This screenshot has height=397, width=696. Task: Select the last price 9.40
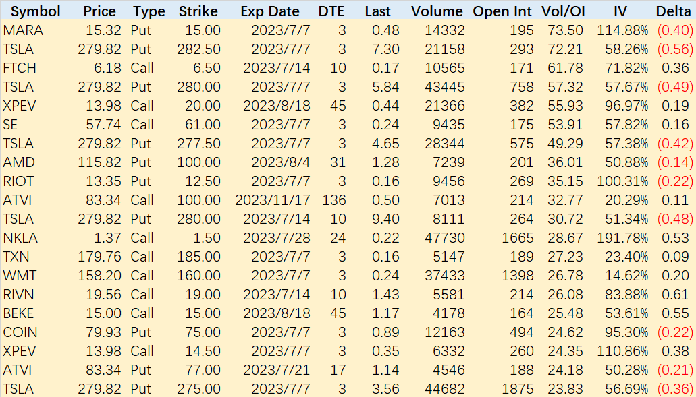click(385, 219)
